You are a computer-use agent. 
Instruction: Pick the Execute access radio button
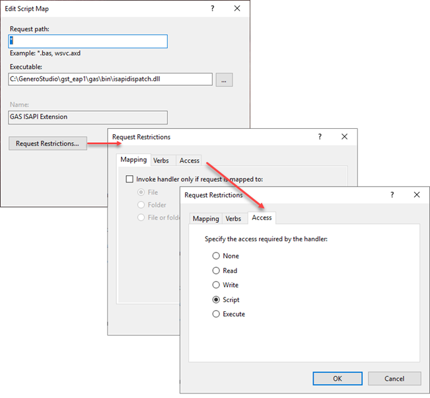pyautogui.click(x=216, y=314)
